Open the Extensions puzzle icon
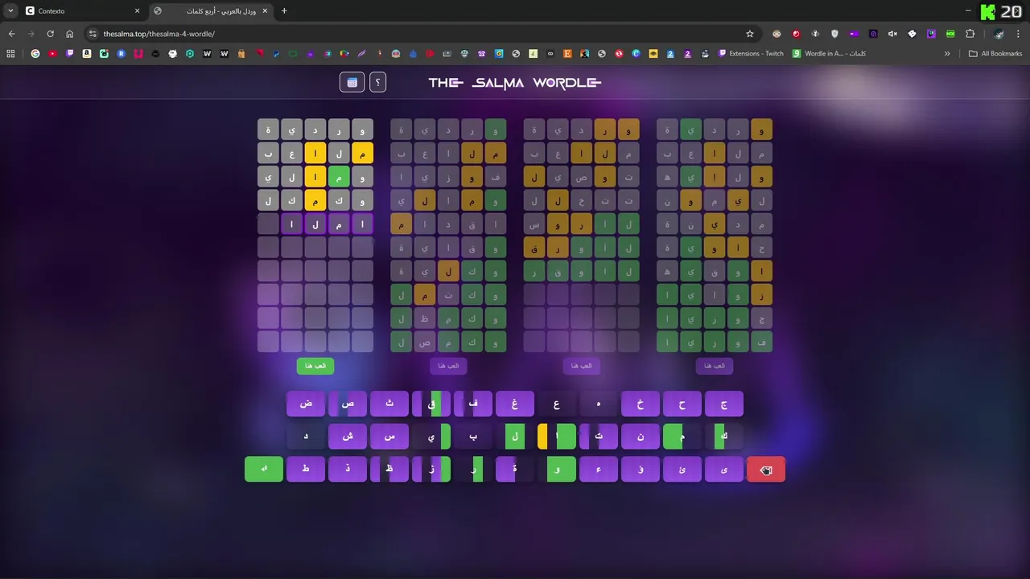The height and width of the screenshot is (579, 1030). click(x=970, y=34)
